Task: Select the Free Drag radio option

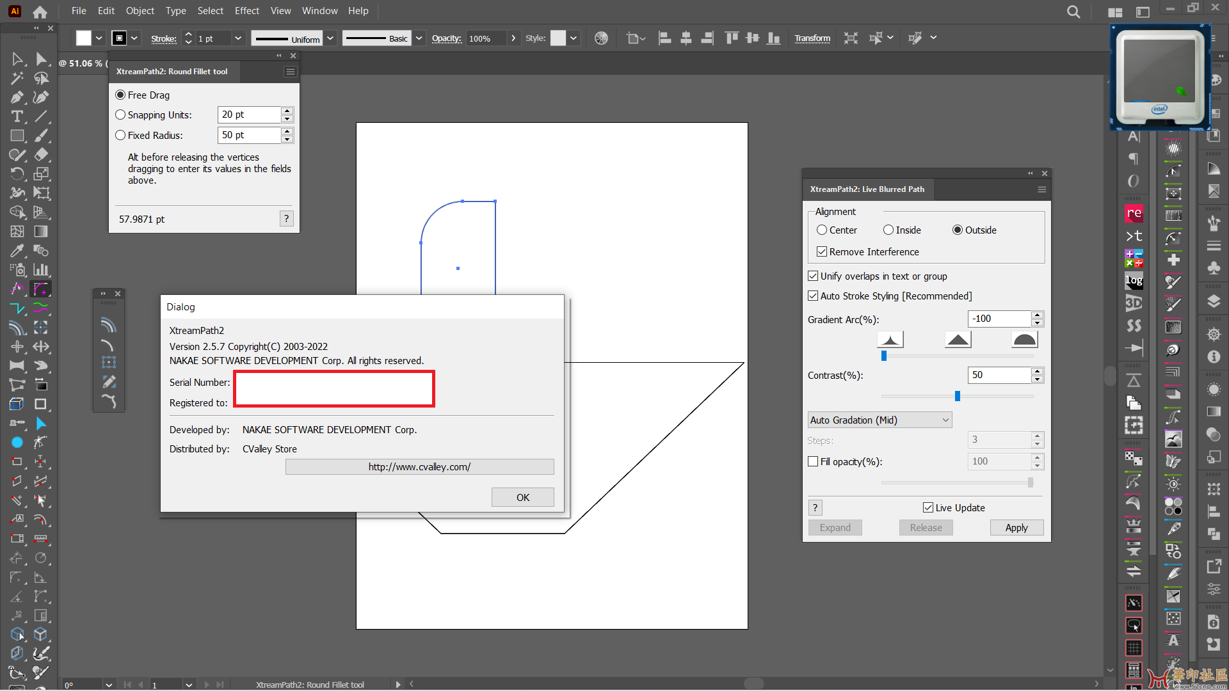Action: coord(120,95)
